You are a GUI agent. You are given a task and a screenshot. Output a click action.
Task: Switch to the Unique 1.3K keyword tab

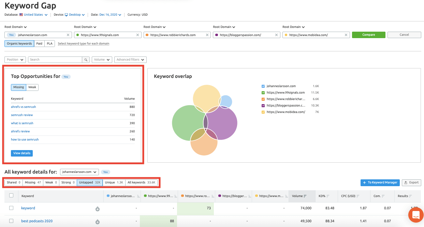114,182
